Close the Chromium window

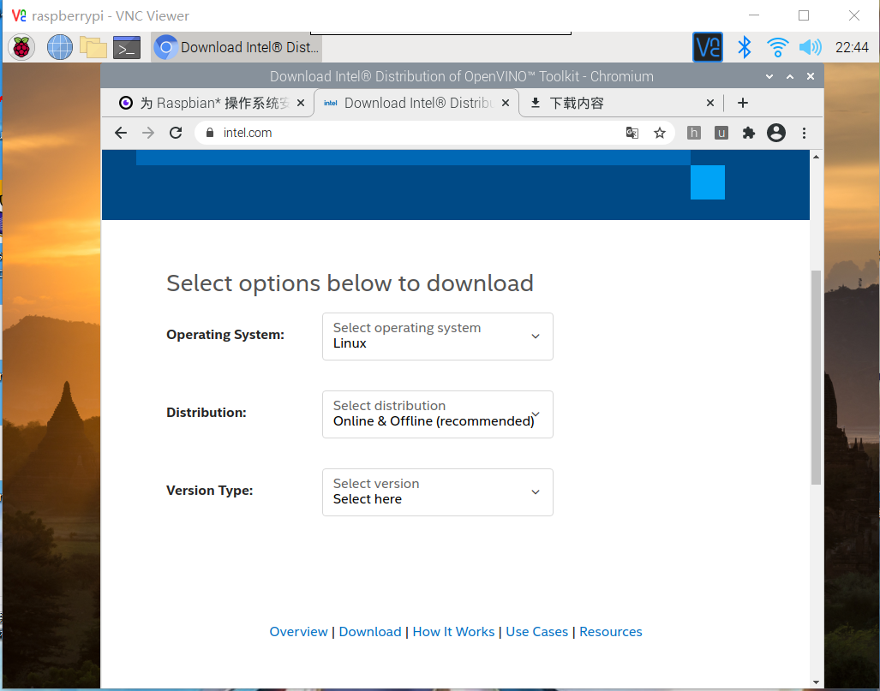[811, 77]
